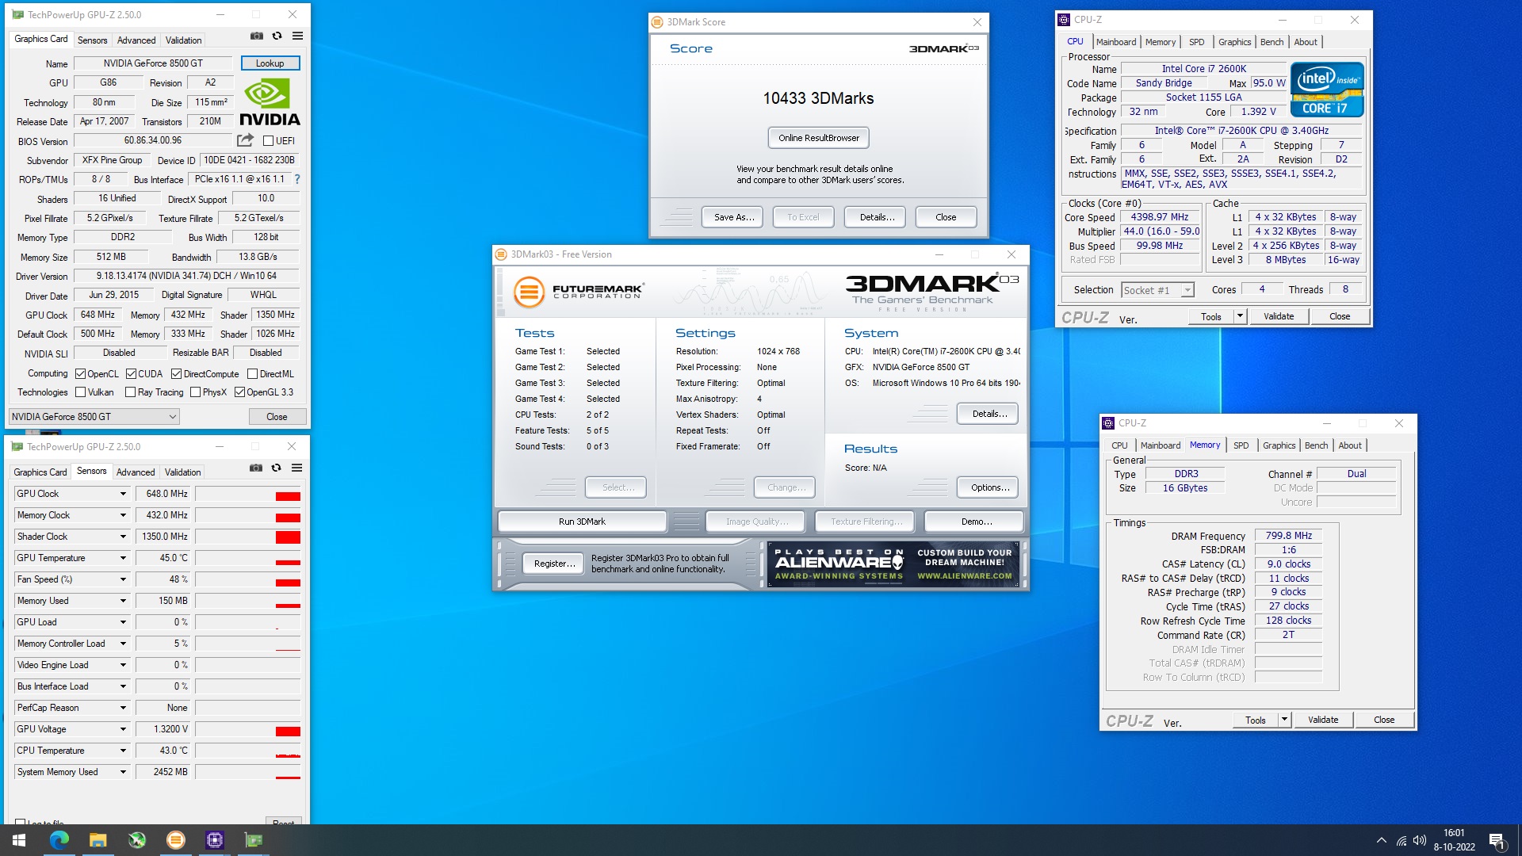Open the NVIDIA GeForce 8500 GT GPU selector dropdown
The image size is (1522, 856).
point(94,417)
